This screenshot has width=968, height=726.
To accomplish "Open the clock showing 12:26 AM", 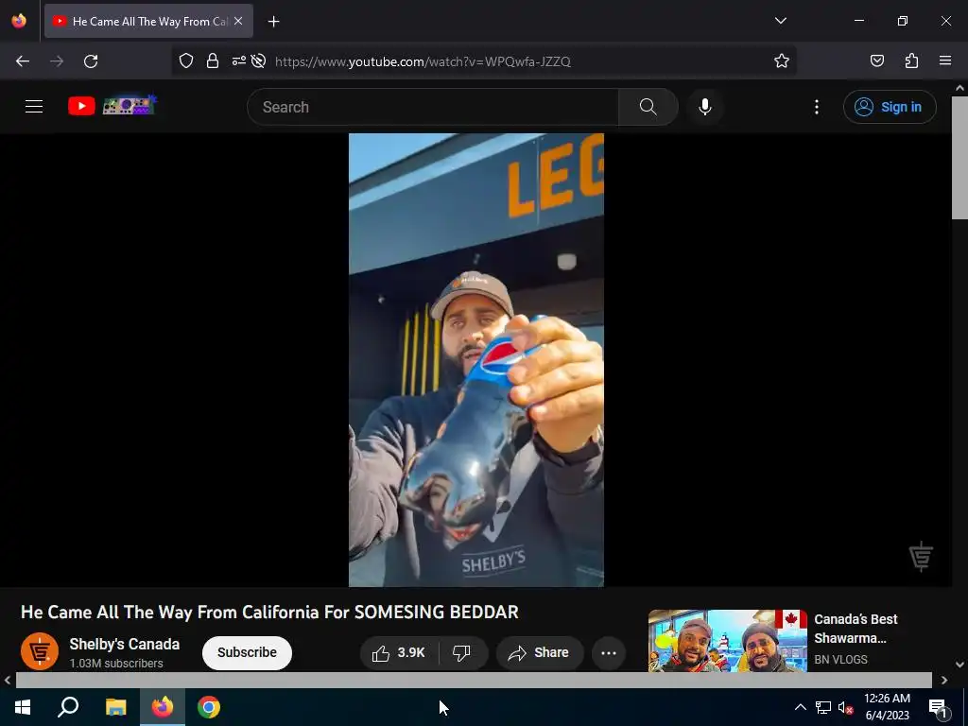I will (887, 707).
